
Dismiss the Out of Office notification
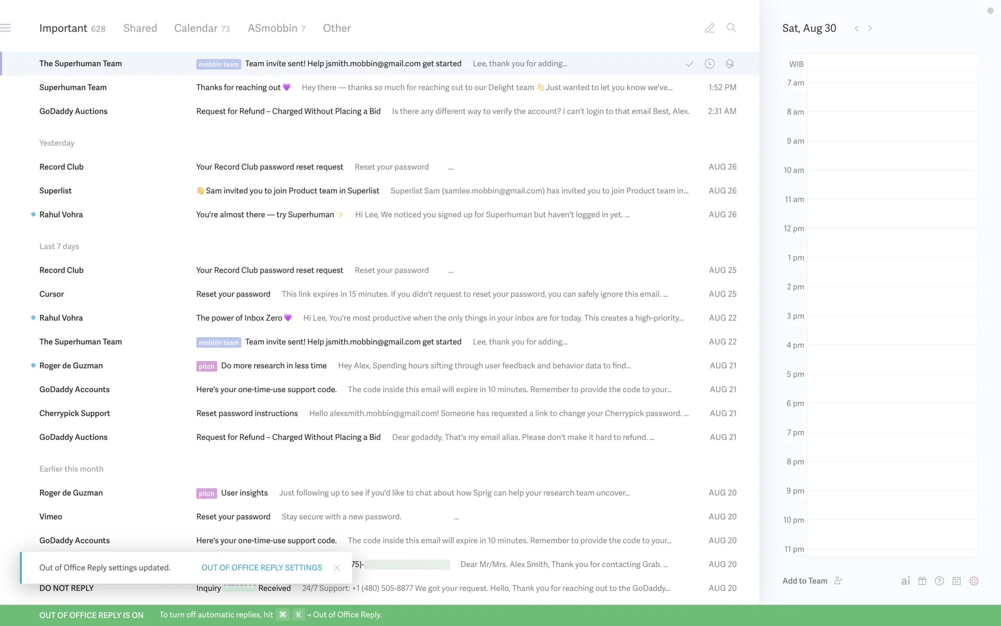337,568
